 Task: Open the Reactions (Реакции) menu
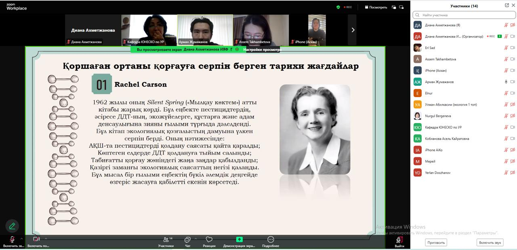tap(209, 240)
